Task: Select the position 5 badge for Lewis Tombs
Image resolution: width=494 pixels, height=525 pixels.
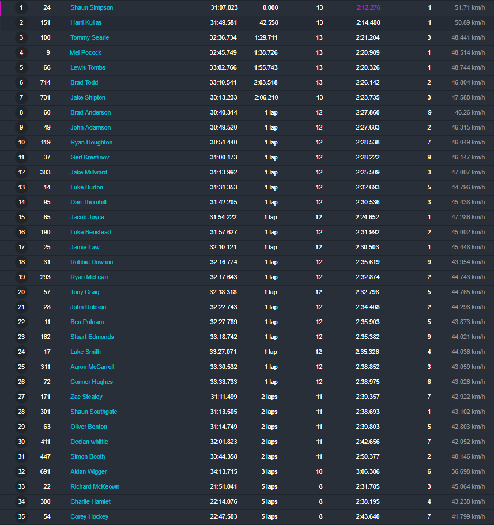Action: [x=21, y=68]
